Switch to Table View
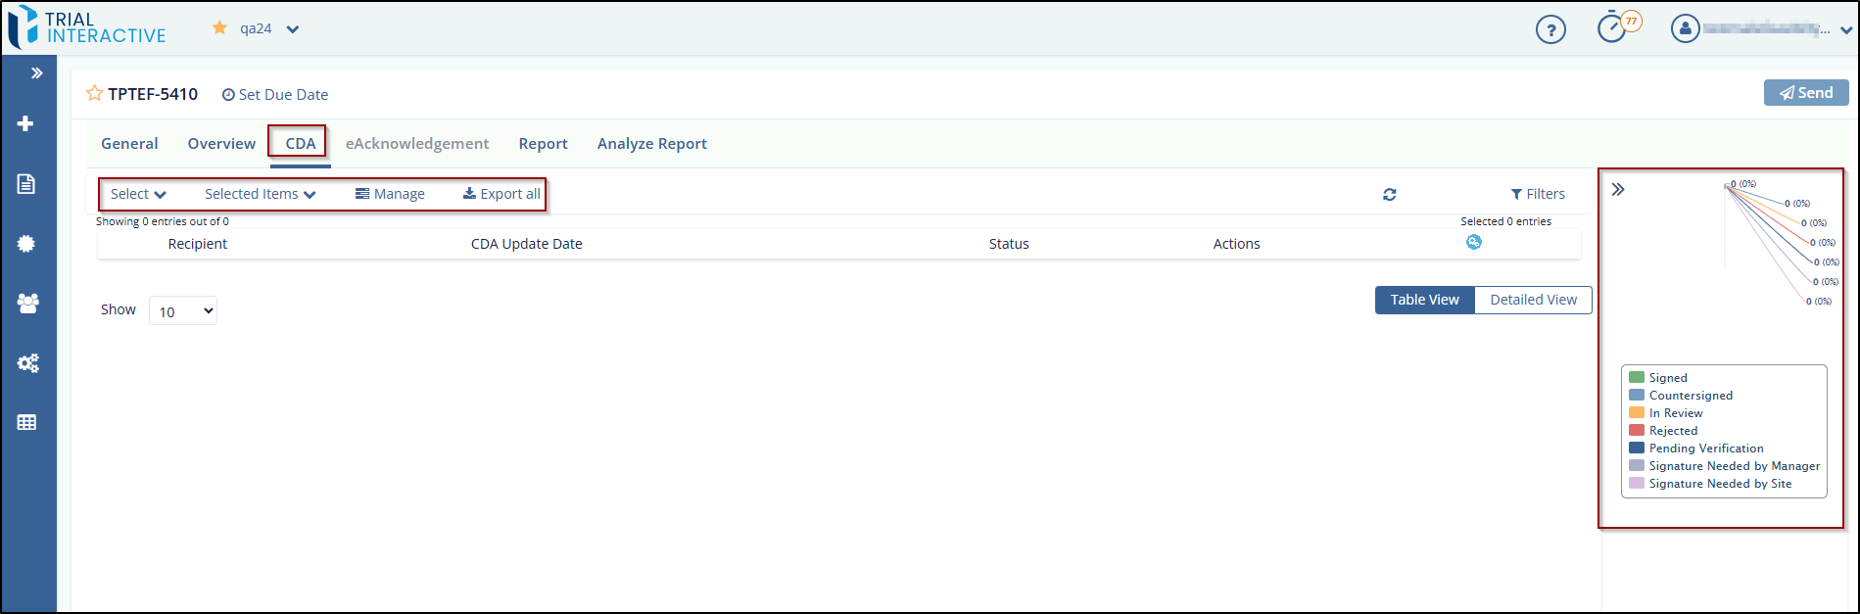The width and height of the screenshot is (1860, 614). point(1424,300)
